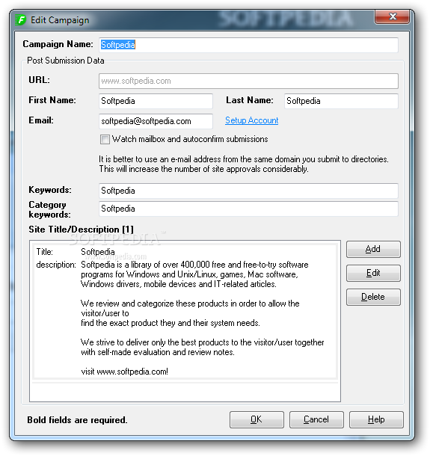Click the green app icon in title bar
The width and height of the screenshot is (430, 456).
(x=21, y=20)
